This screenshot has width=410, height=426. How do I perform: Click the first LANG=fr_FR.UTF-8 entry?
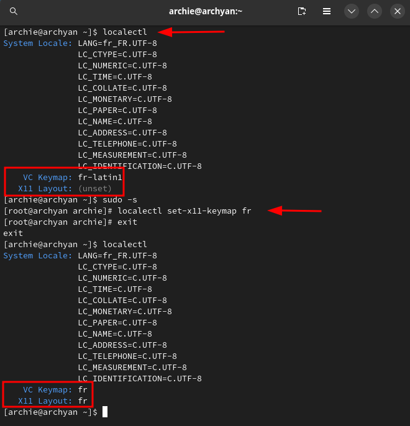(x=117, y=43)
